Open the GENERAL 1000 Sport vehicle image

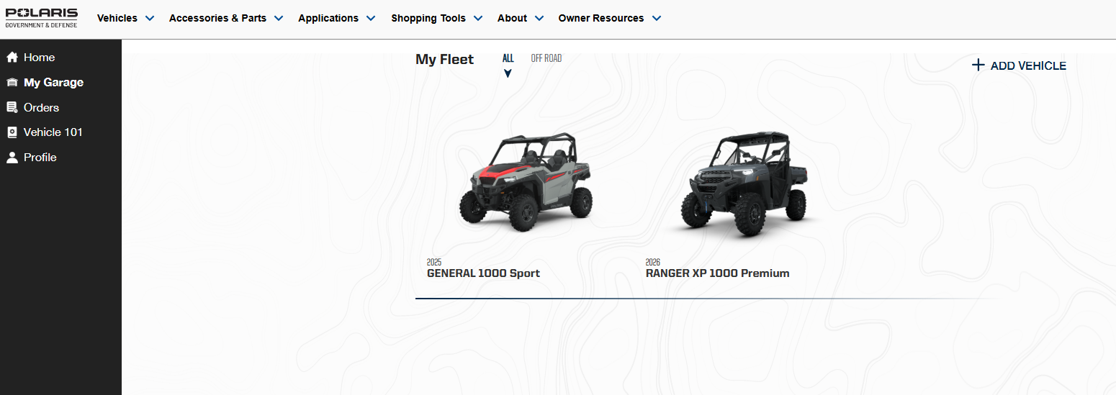pos(526,181)
